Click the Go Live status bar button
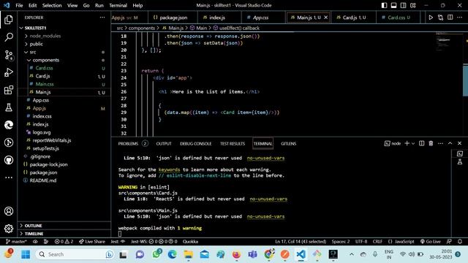The height and width of the screenshot is (263, 468). pyautogui.click(x=431, y=242)
